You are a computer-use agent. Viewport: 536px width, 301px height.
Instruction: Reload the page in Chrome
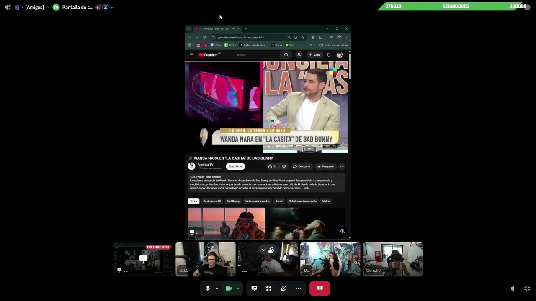pyautogui.click(x=204, y=37)
